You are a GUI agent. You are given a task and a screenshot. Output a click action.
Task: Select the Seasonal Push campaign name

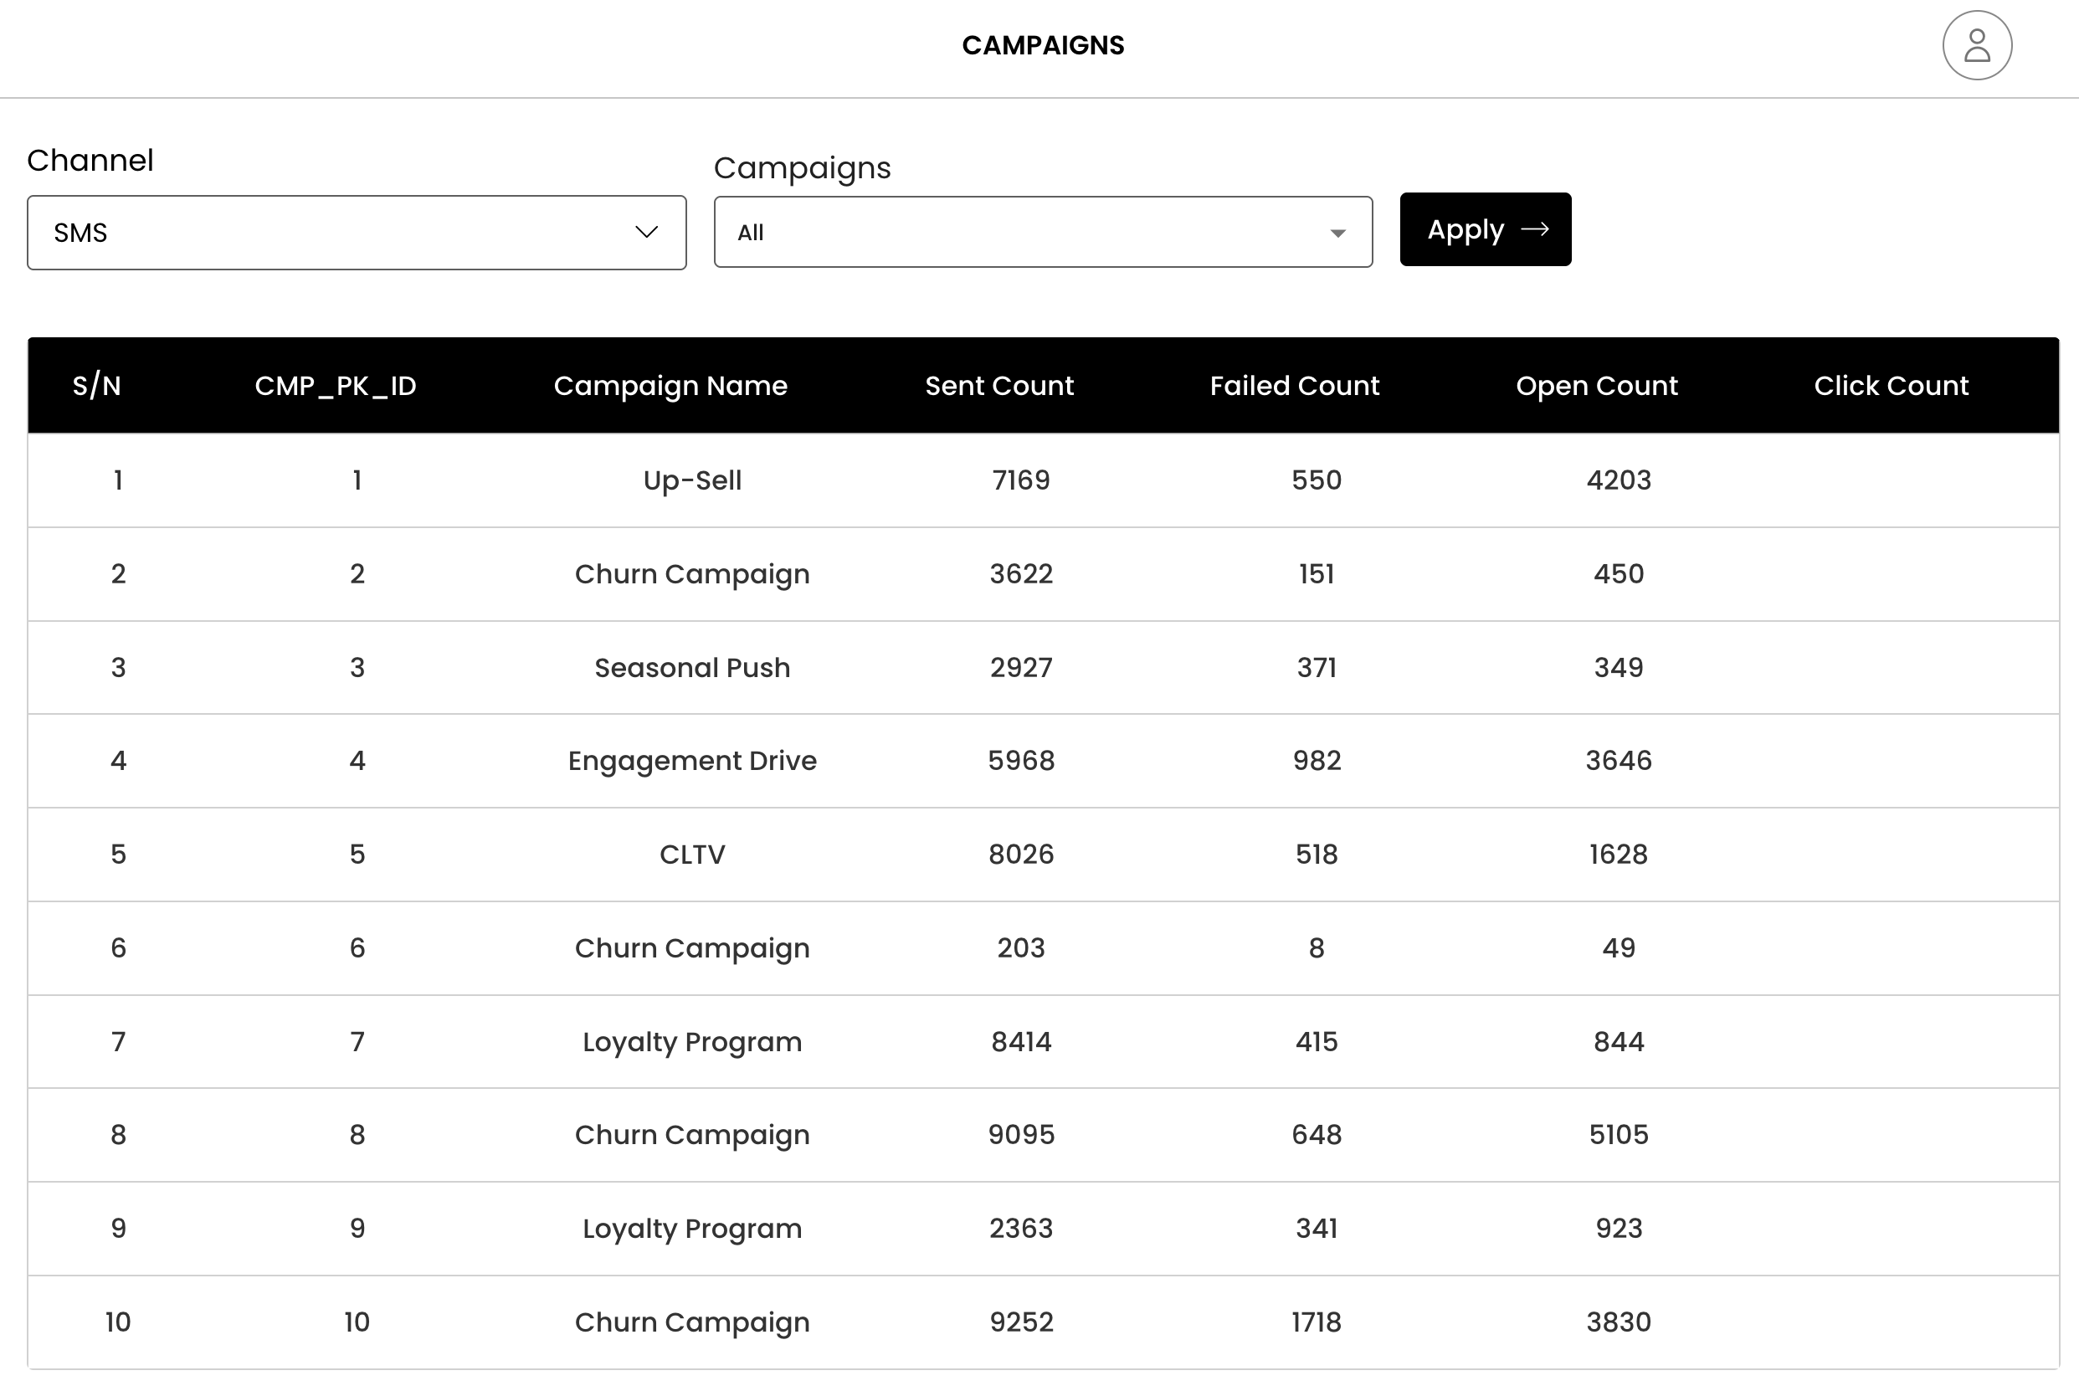click(x=692, y=667)
